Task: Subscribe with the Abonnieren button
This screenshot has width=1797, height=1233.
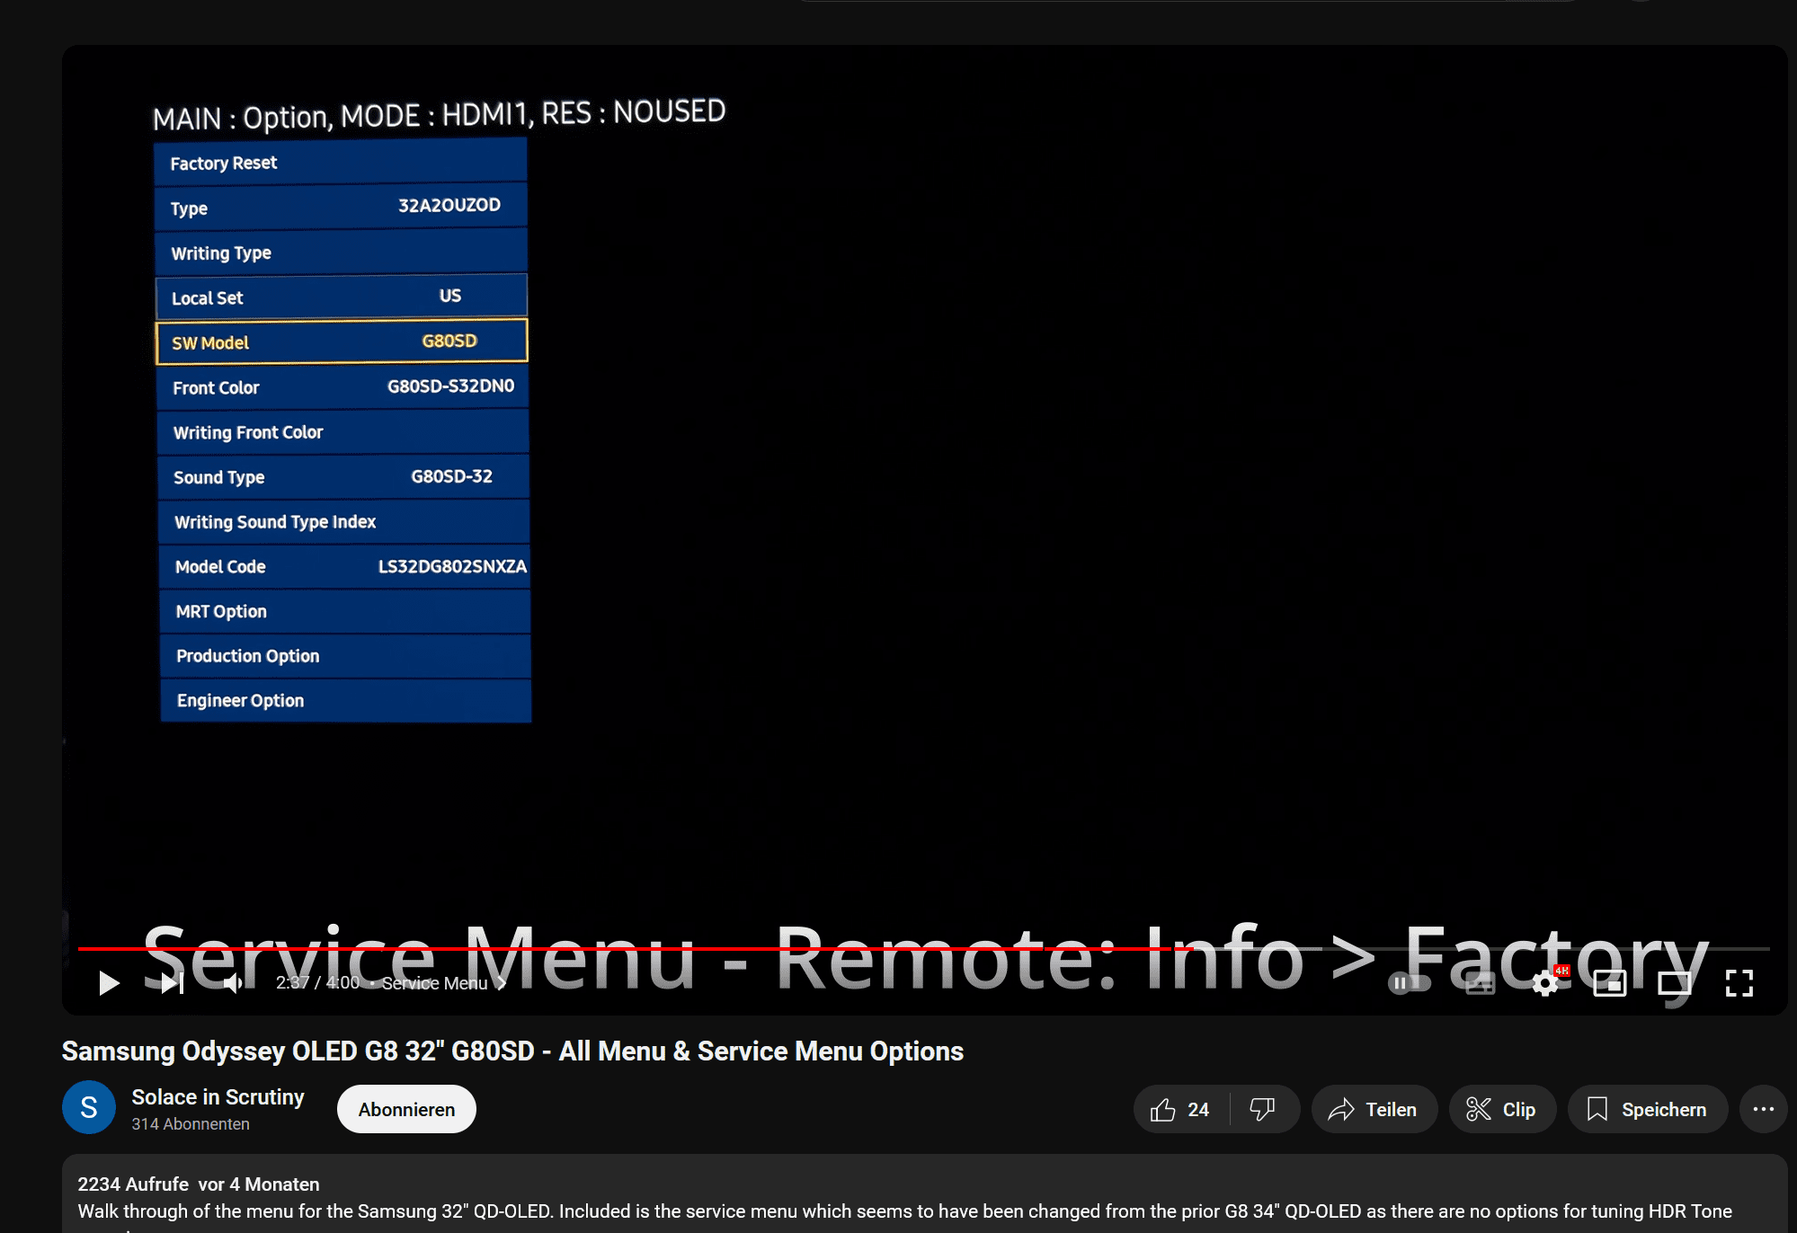Action: pos(406,1110)
